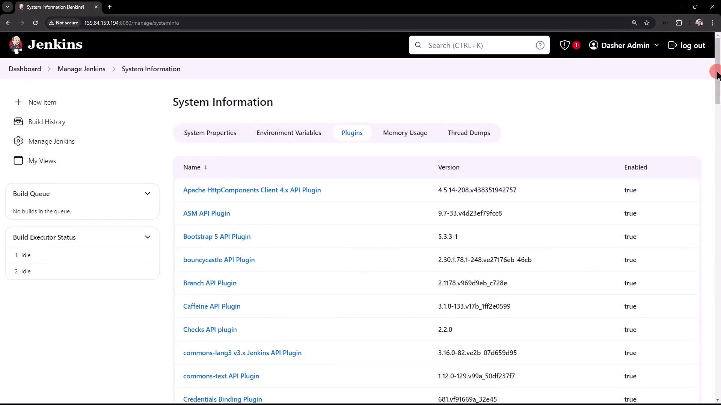The image size is (721, 405).
Task: Bookmark this page with the star icon
Action: click(x=646, y=23)
